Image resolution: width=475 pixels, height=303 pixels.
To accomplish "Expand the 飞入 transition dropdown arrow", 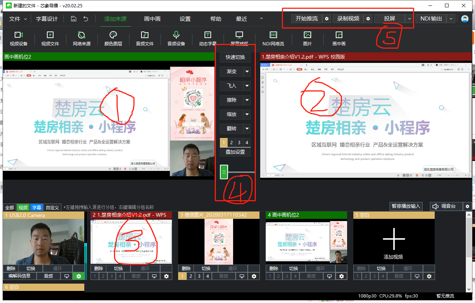I will pos(247,86).
